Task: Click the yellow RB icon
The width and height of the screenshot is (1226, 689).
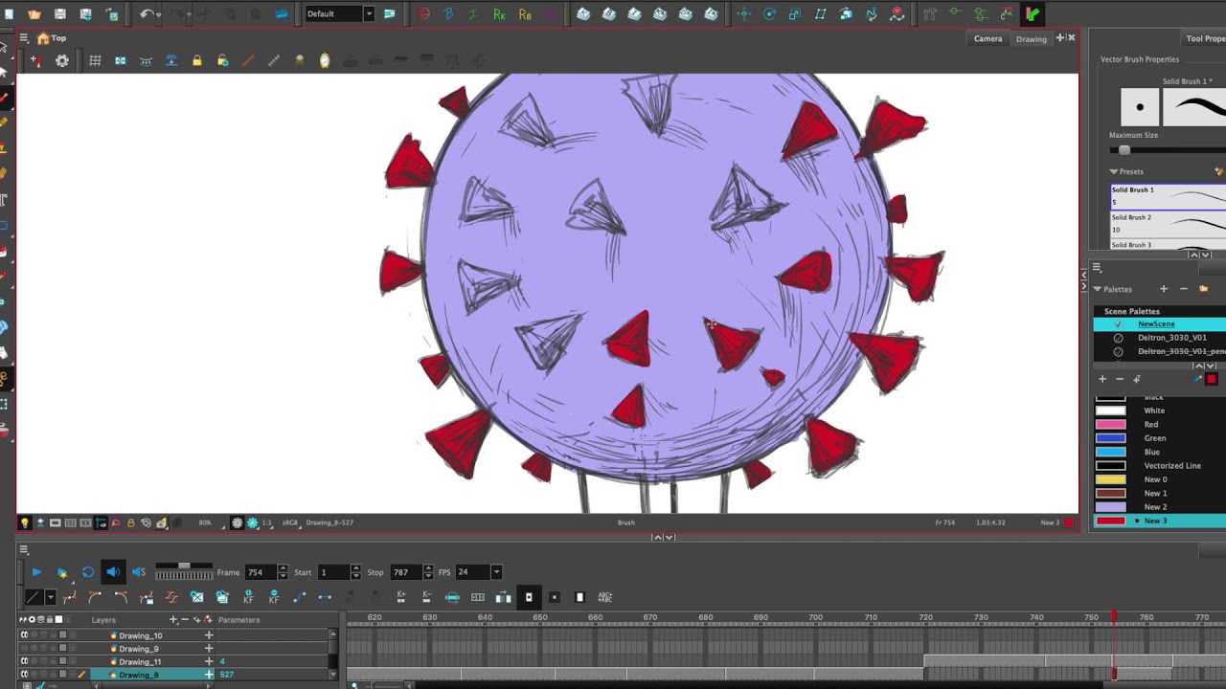Action: pyautogui.click(x=525, y=14)
